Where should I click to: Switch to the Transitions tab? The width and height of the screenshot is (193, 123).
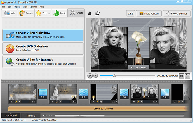pos(43,13)
